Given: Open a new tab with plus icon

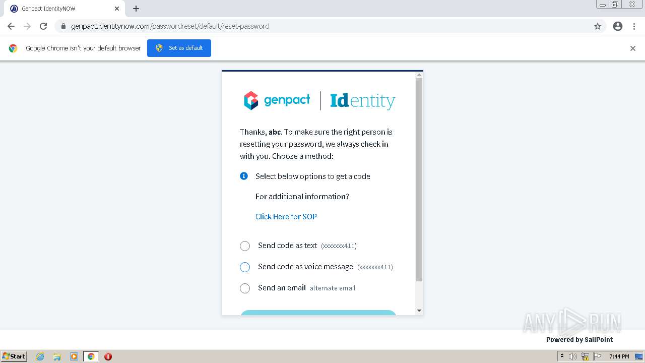Looking at the screenshot, I should pyautogui.click(x=136, y=9).
